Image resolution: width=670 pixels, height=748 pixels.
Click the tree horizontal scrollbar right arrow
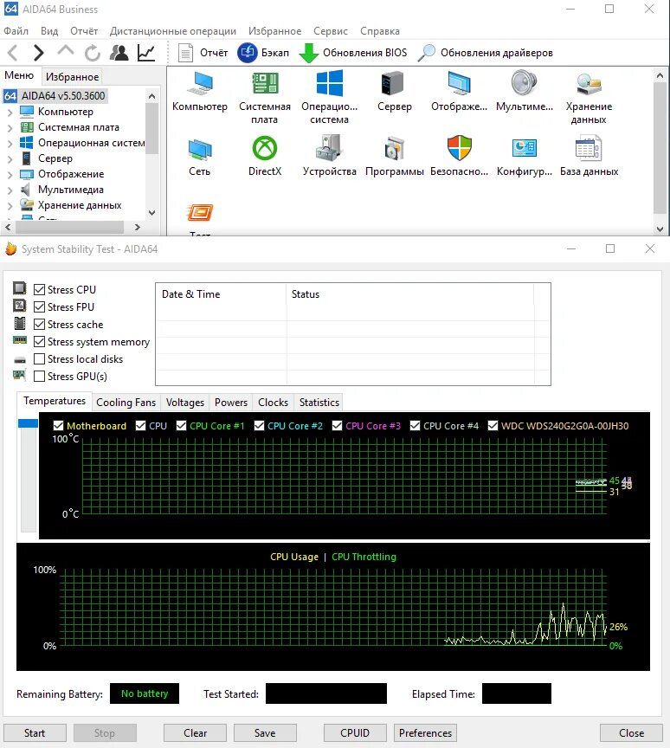click(x=138, y=227)
